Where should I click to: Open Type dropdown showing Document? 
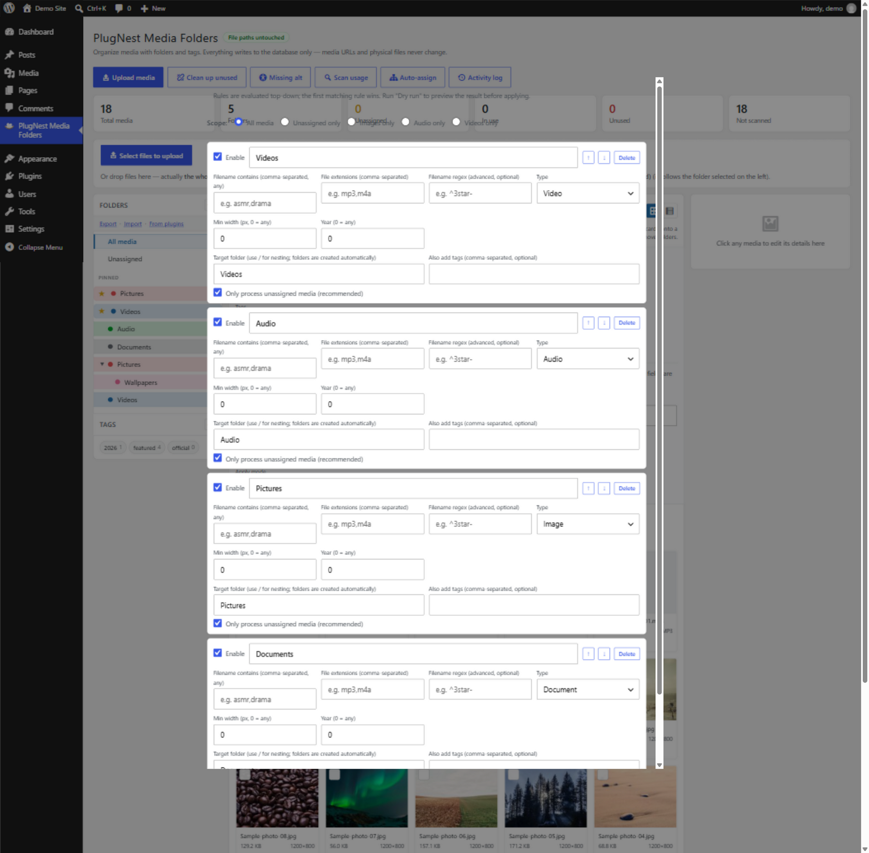coord(588,690)
